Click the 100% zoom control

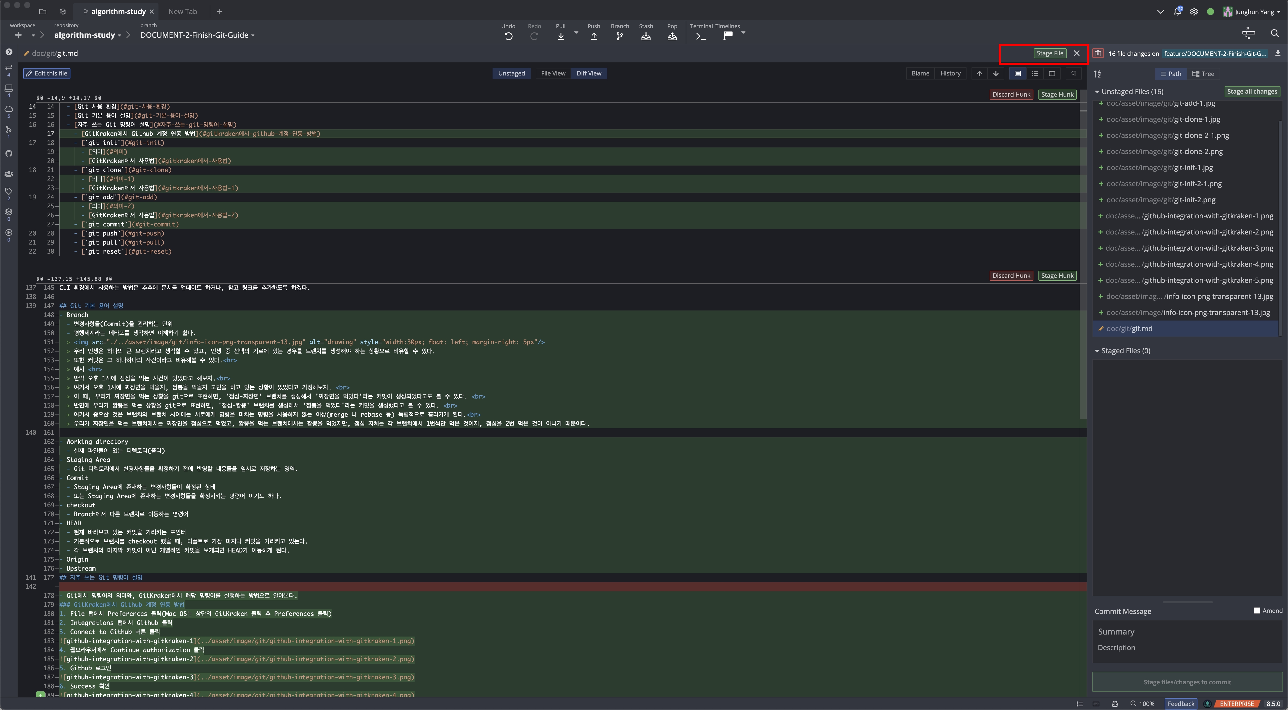[x=1142, y=703]
